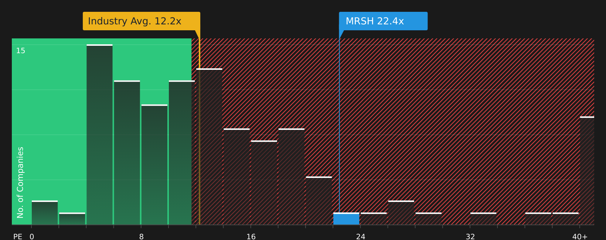Click the MRSH 22.4x label
This screenshot has width=606, height=240.
[x=383, y=21]
